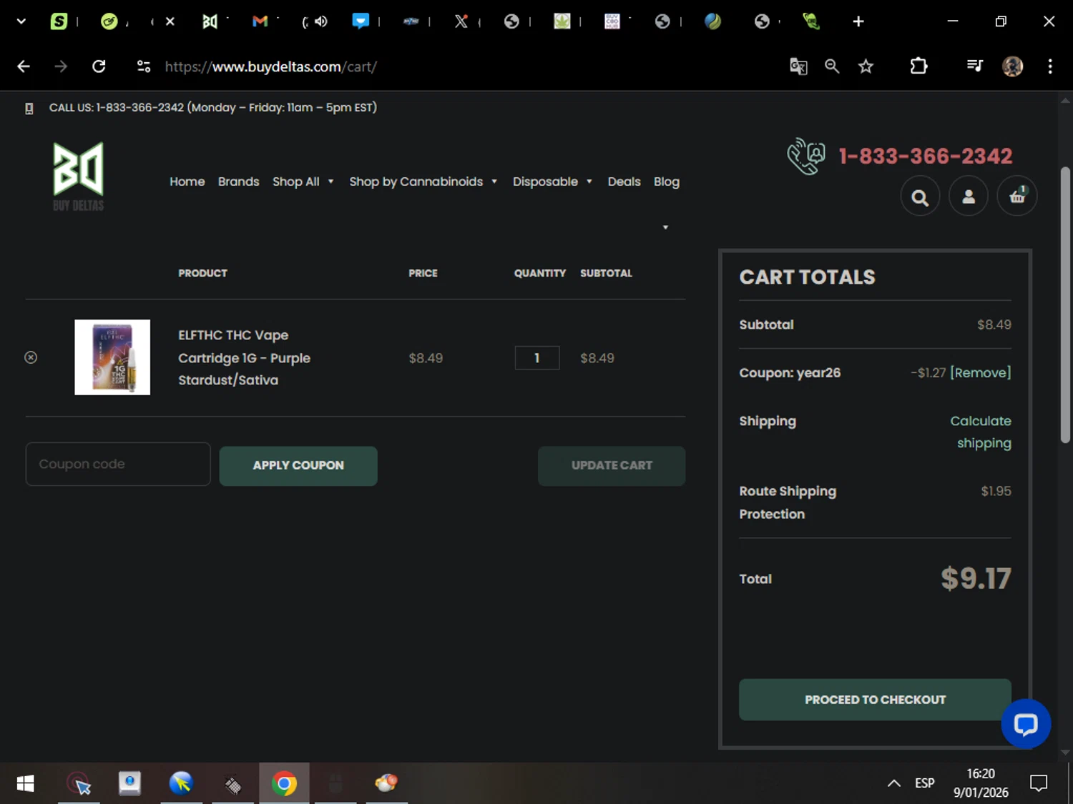Open the tab search chevron
The width and height of the screenshot is (1073, 804).
(21, 21)
